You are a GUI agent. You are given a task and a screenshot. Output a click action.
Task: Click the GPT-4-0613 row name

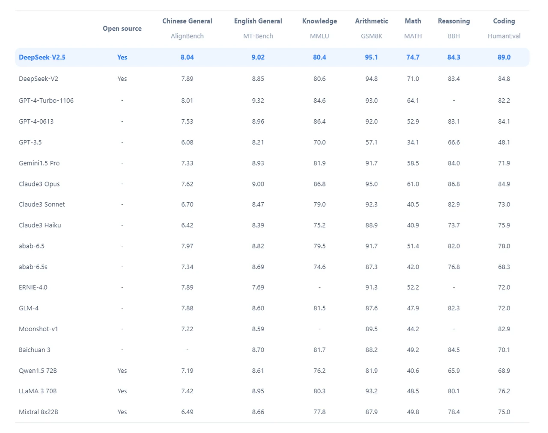tap(36, 121)
